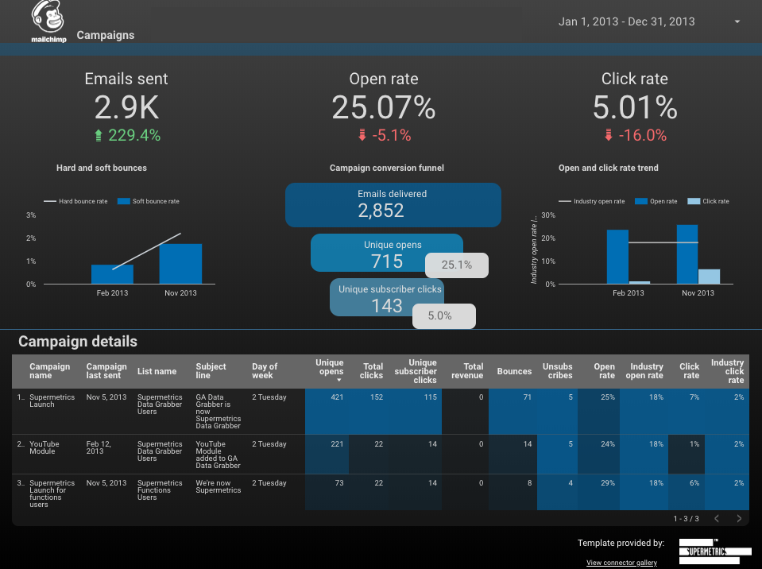The height and width of the screenshot is (569, 762).
Task: Sort by Industry open rate column header
Action: coord(644,371)
